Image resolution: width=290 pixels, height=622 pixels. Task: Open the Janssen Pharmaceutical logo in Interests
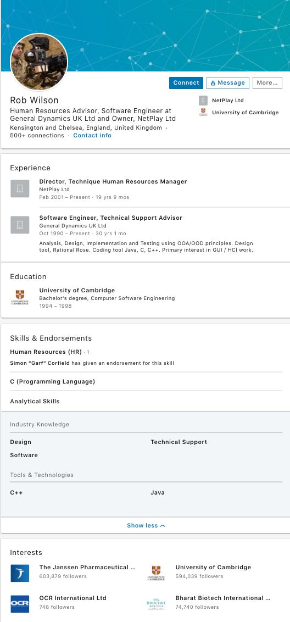[x=20, y=573]
